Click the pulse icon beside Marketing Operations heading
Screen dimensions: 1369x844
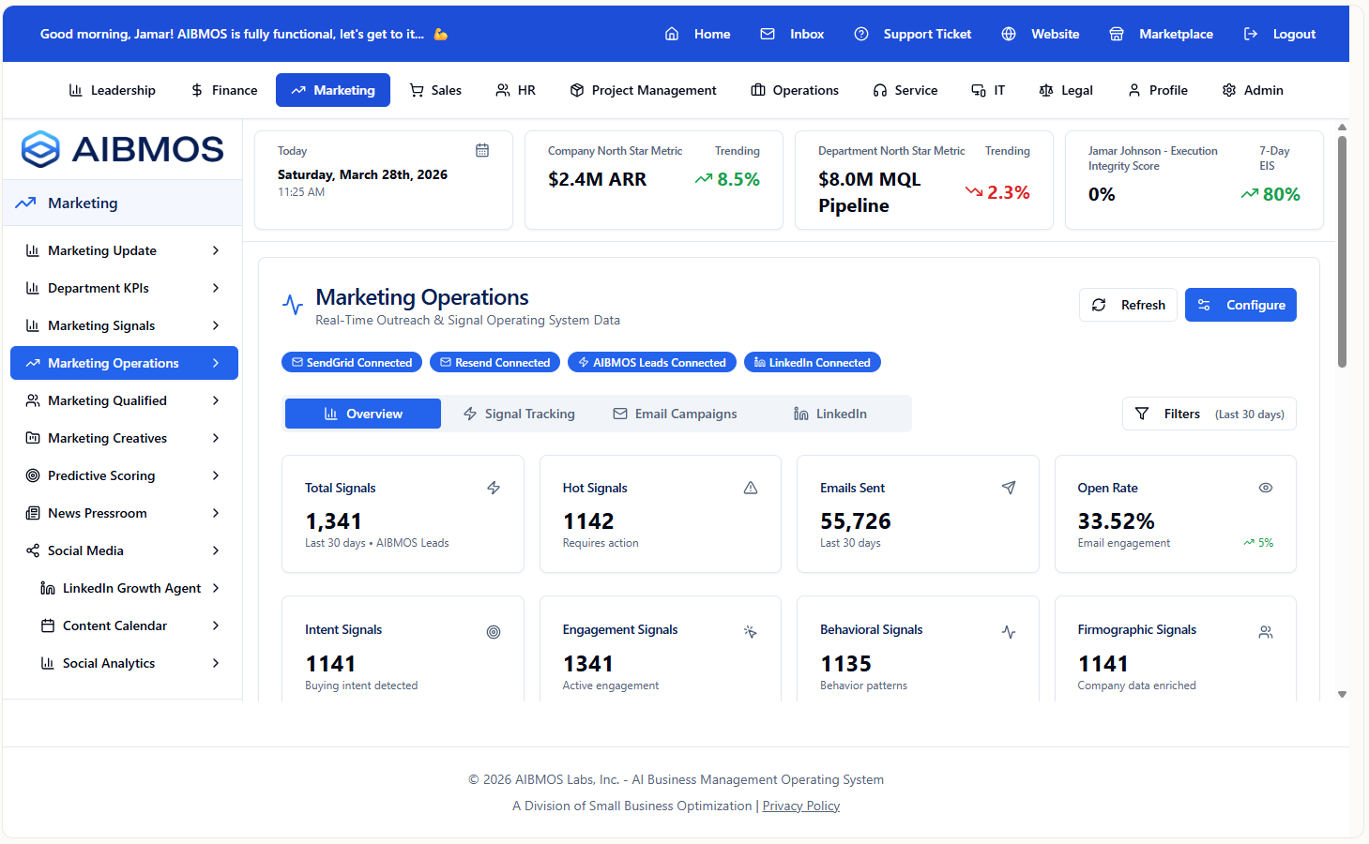tap(293, 305)
